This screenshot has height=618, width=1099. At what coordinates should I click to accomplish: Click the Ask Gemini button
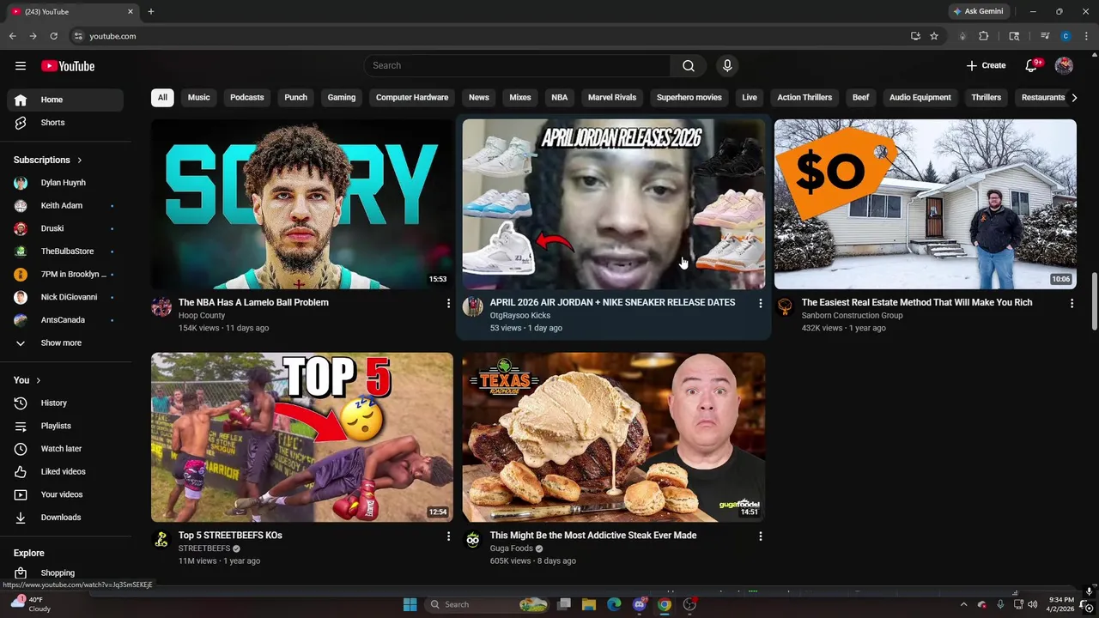[x=978, y=11]
